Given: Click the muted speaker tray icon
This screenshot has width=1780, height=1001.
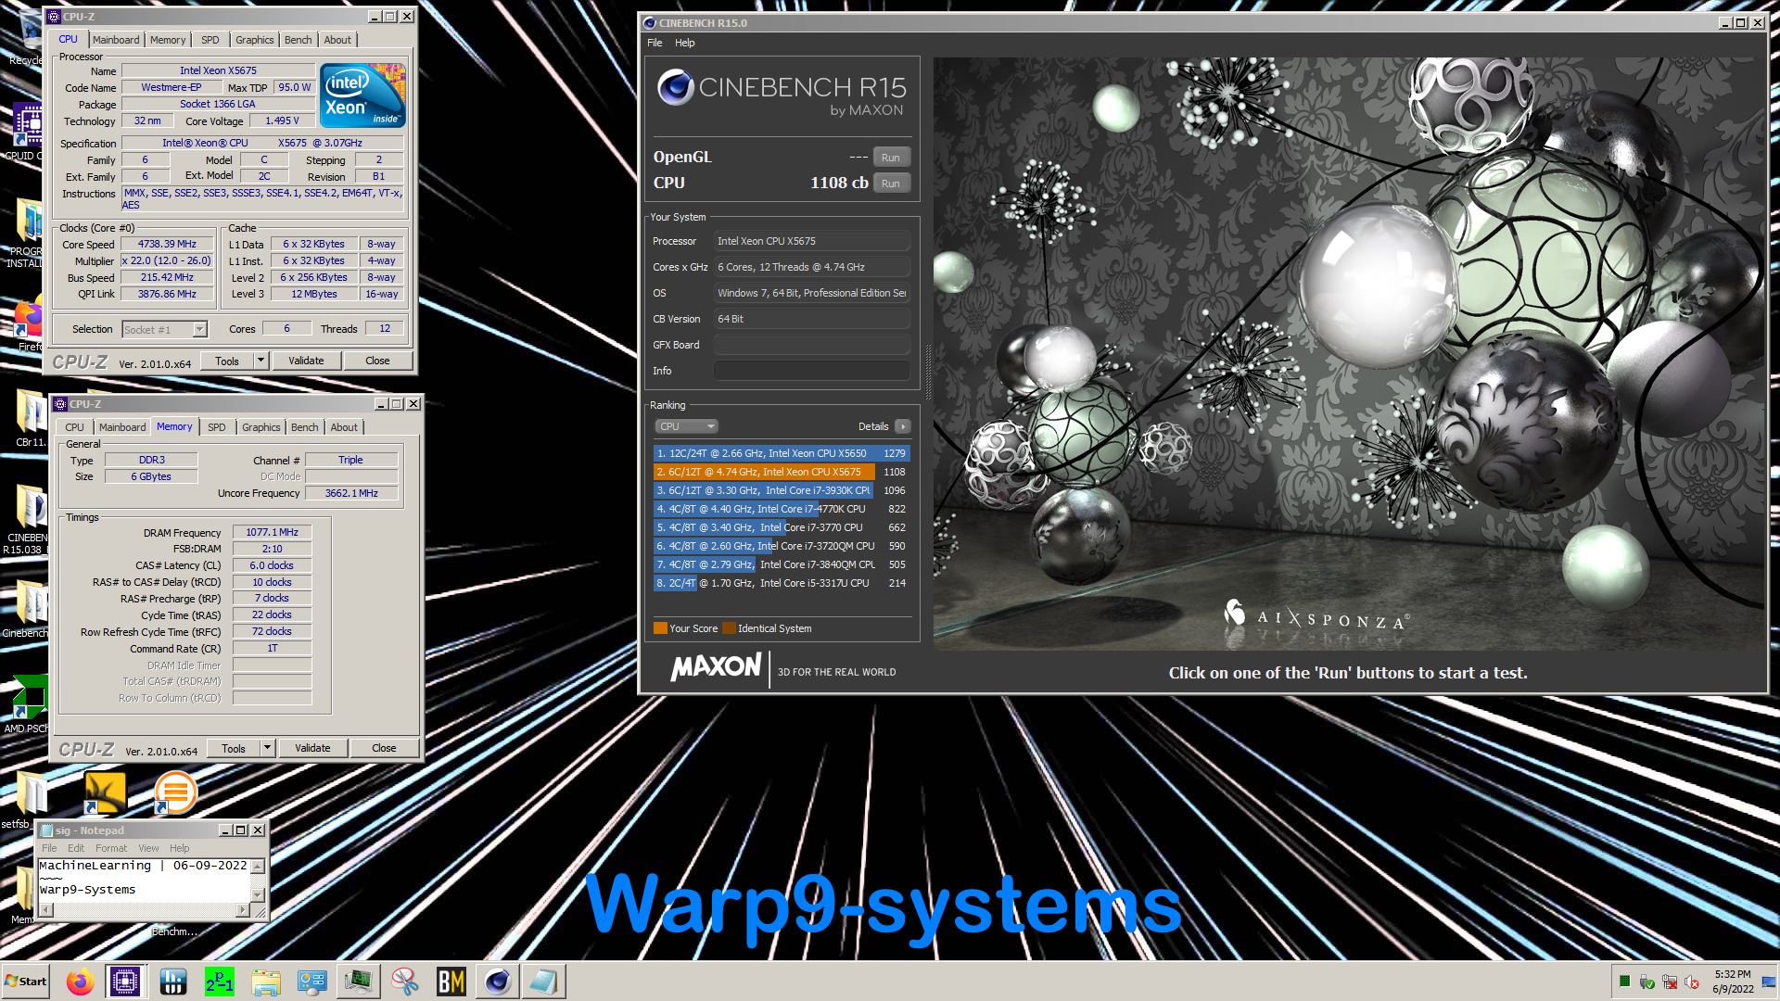Looking at the screenshot, I should pyautogui.click(x=1691, y=982).
